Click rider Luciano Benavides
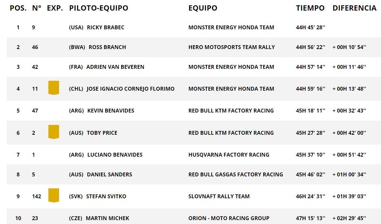 (115, 155)
